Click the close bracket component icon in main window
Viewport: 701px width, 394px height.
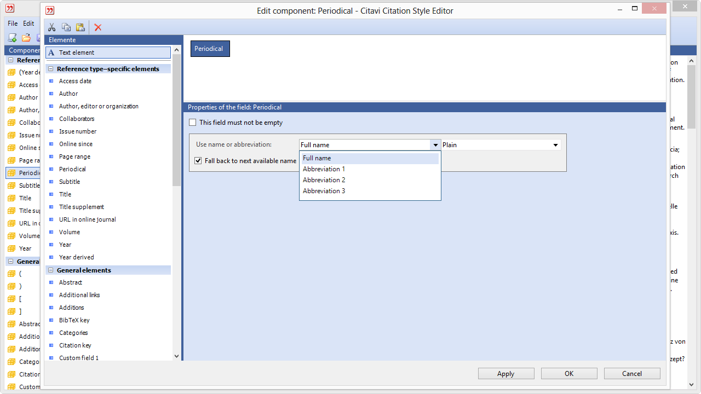12,311
